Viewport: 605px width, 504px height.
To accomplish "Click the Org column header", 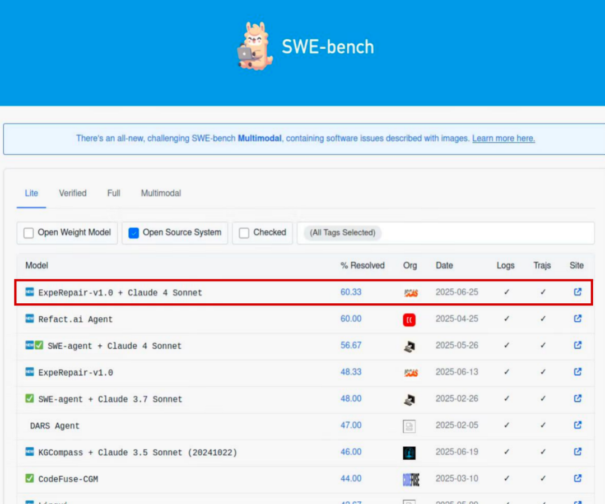I will (x=409, y=265).
